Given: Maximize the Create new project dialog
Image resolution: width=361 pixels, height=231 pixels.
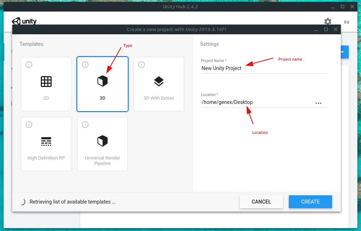Looking at the screenshot, I should pyautogui.click(x=326, y=29).
